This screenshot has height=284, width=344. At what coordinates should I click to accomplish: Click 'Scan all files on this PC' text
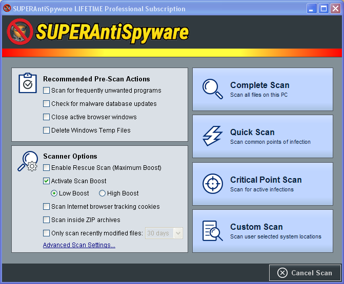click(259, 95)
